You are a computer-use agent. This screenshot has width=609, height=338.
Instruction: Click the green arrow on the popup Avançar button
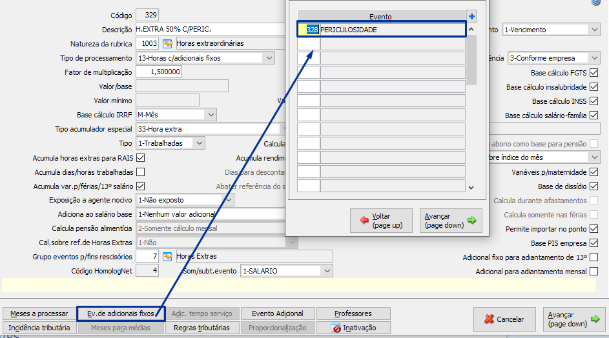[472, 221]
